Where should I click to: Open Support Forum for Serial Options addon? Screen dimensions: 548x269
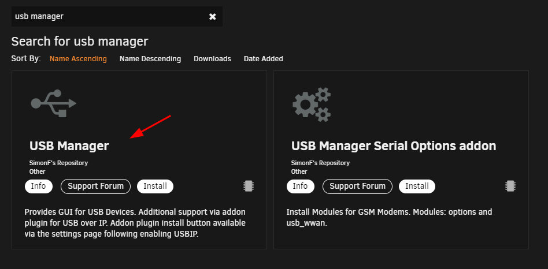(357, 186)
